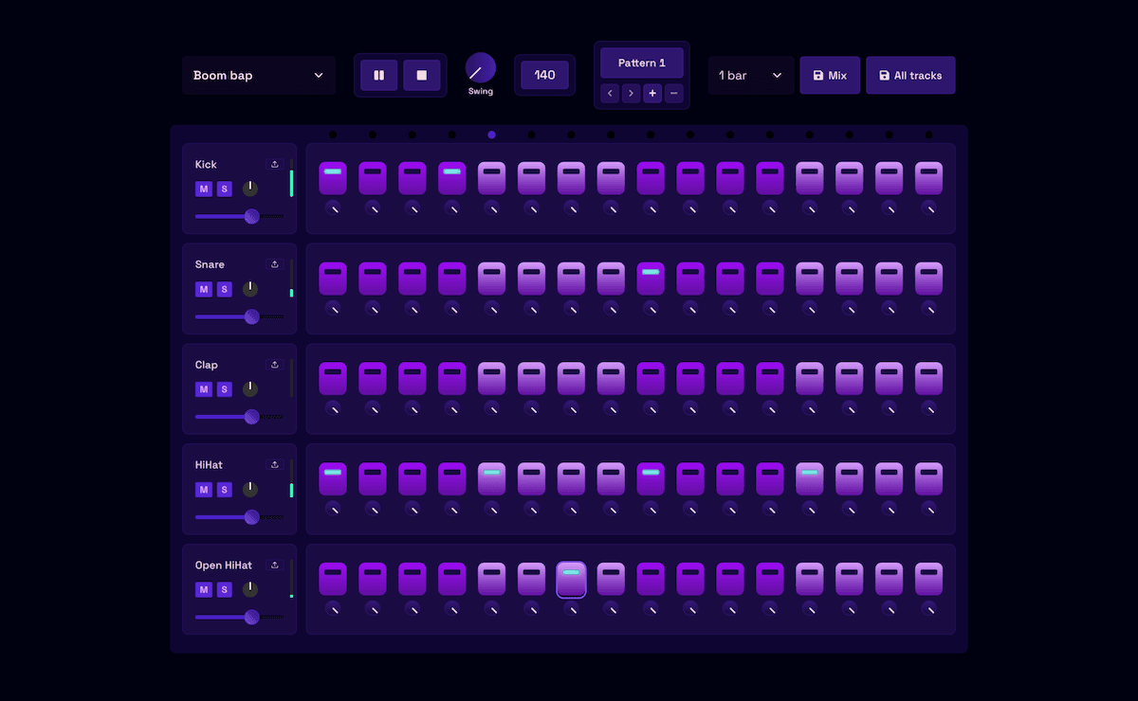The height and width of the screenshot is (701, 1138).
Task: Click the Clap volume slider handle
Action: [251, 417]
